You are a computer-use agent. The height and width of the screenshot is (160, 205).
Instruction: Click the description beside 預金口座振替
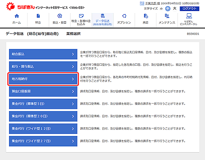pos(132,91)
